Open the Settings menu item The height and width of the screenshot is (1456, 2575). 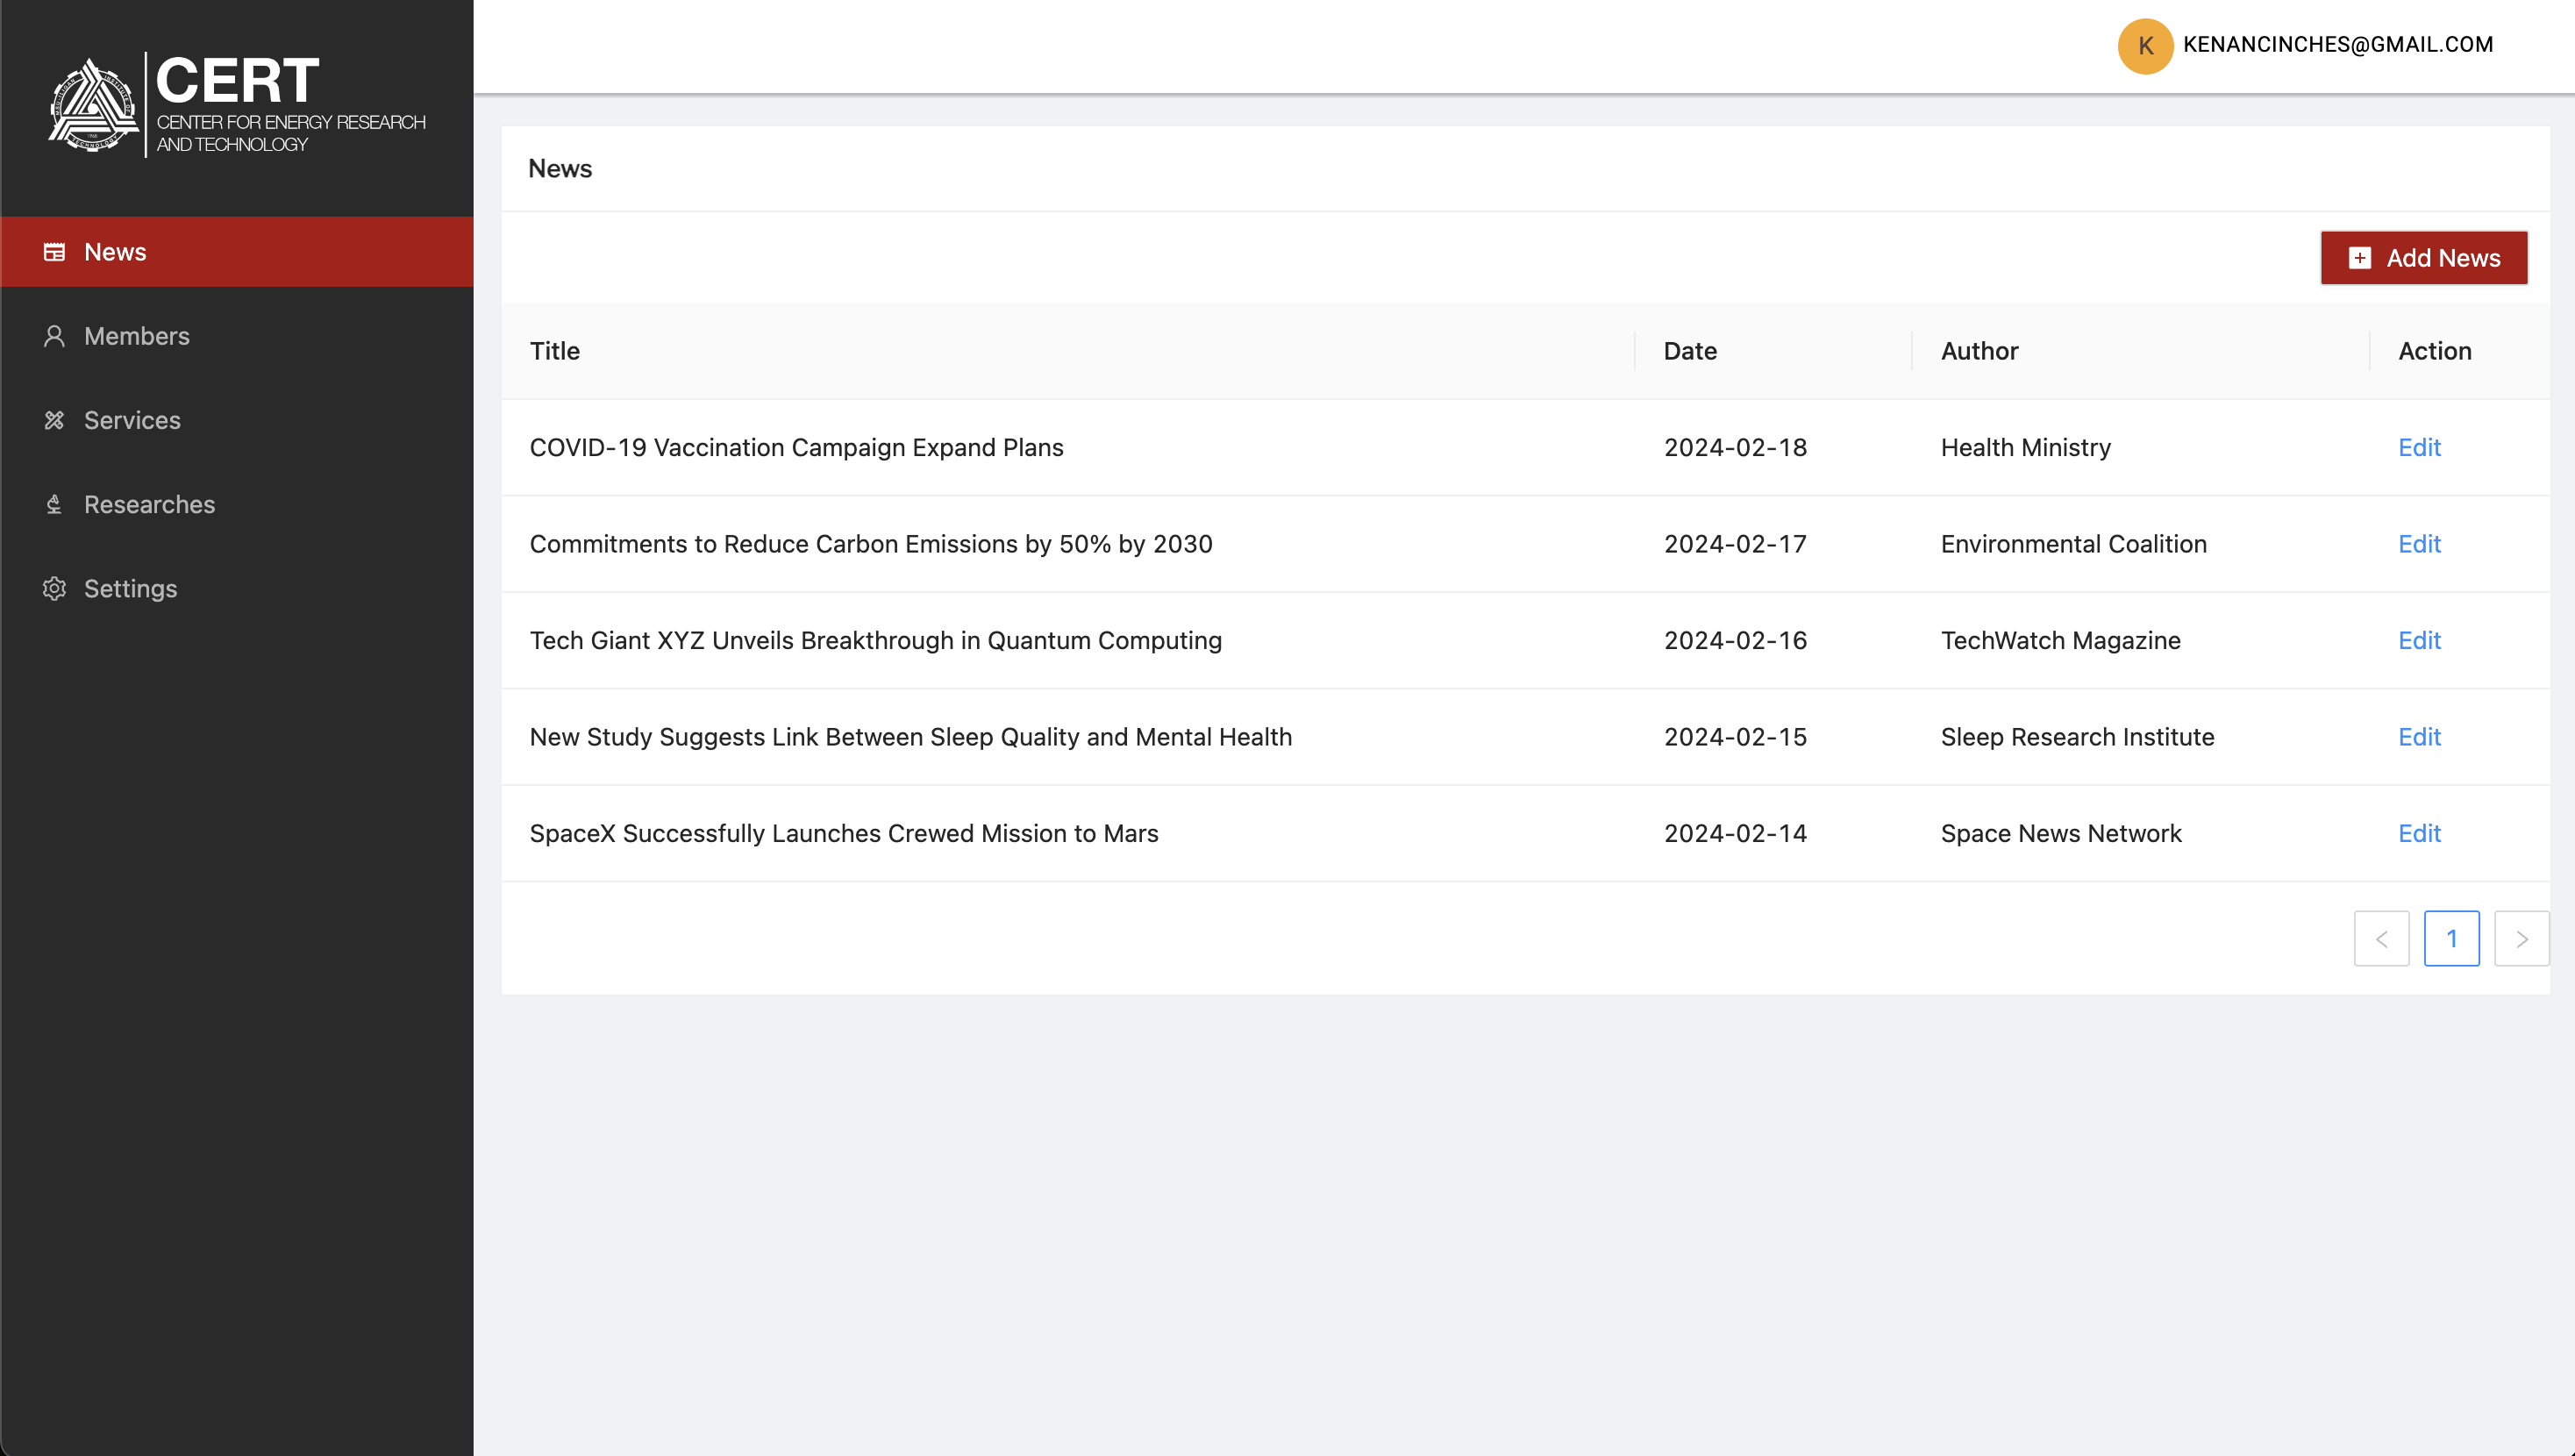point(130,589)
